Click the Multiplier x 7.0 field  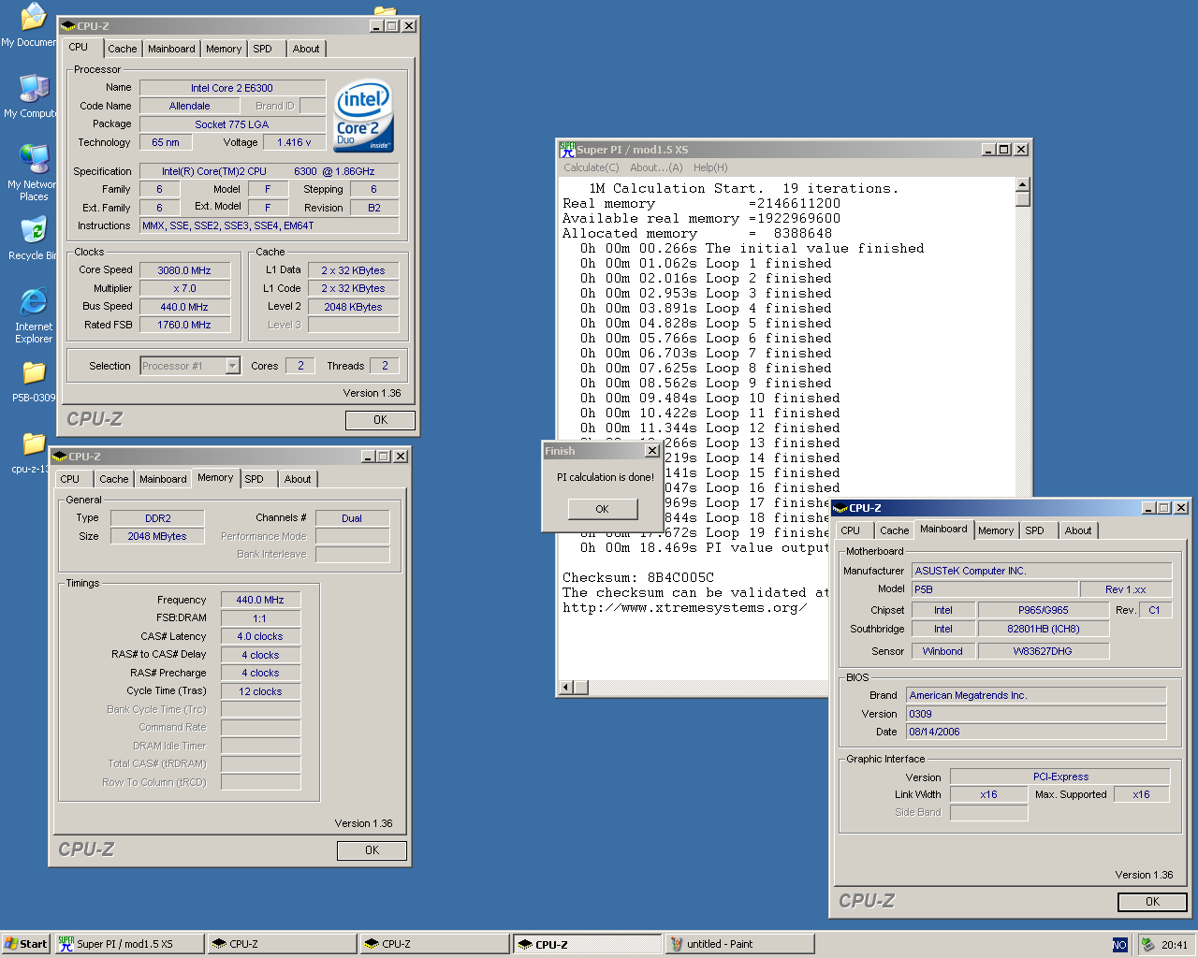coord(184,288)
